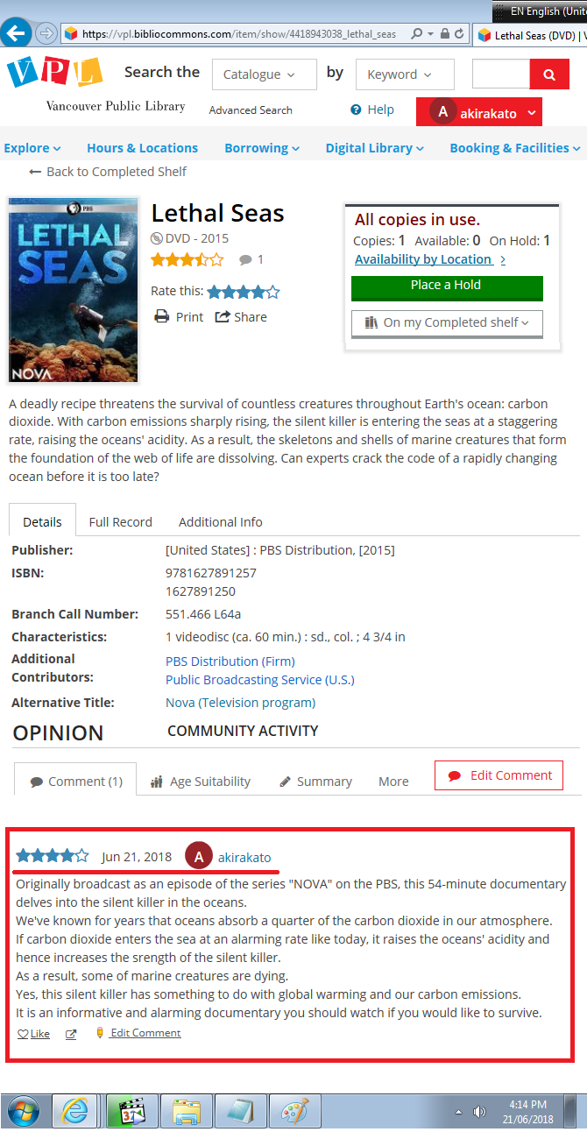The height and width of the screenshot is (1139, 587).
Task: Click the browser back arrow button
Action: (x=16, y=33)
